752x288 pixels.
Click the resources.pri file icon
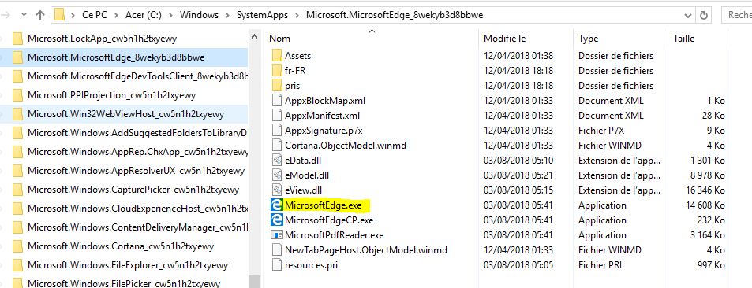277,264
